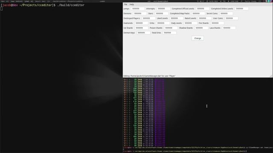Click the Change button

pyautogui.click(x=197, y=38)
